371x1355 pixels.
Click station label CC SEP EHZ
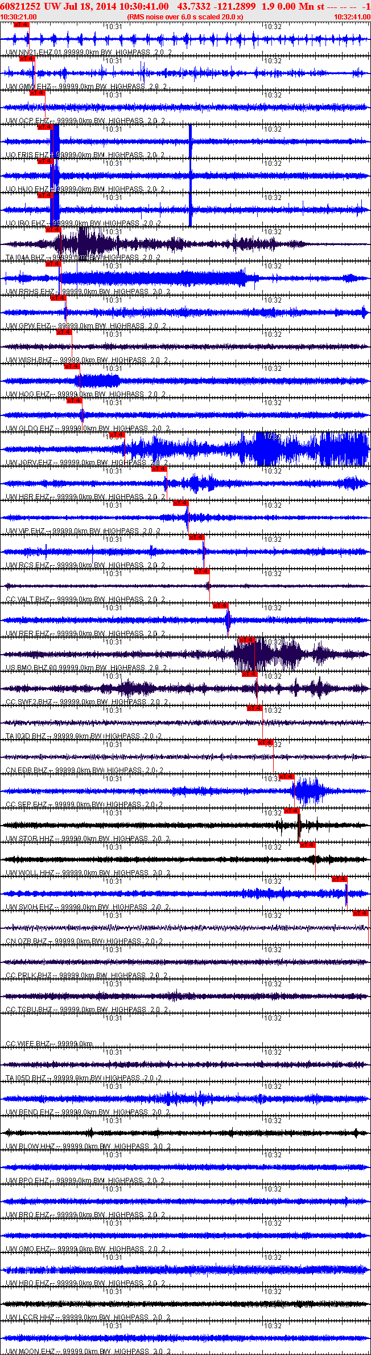pyautogui.click(x=26, y=805)
